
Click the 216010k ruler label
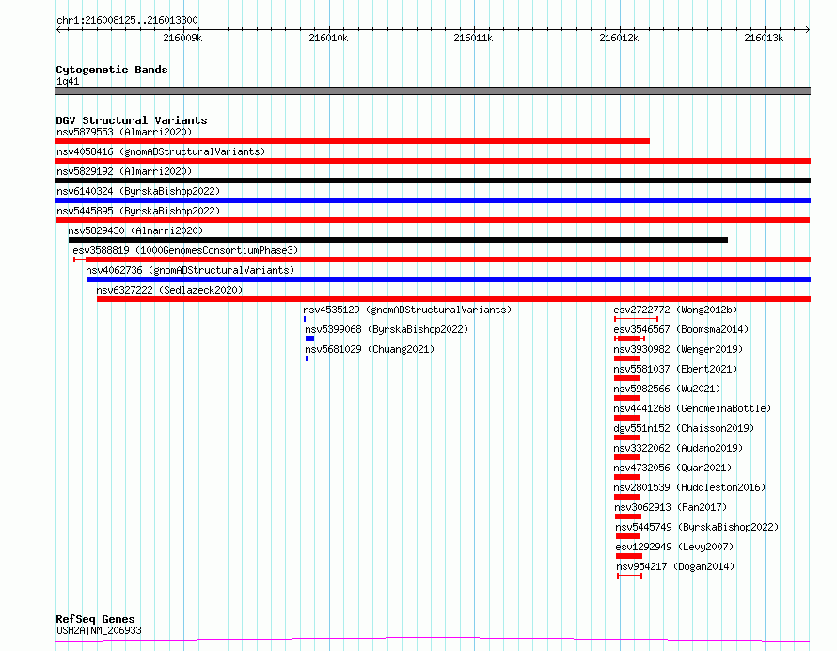(328, 38)
